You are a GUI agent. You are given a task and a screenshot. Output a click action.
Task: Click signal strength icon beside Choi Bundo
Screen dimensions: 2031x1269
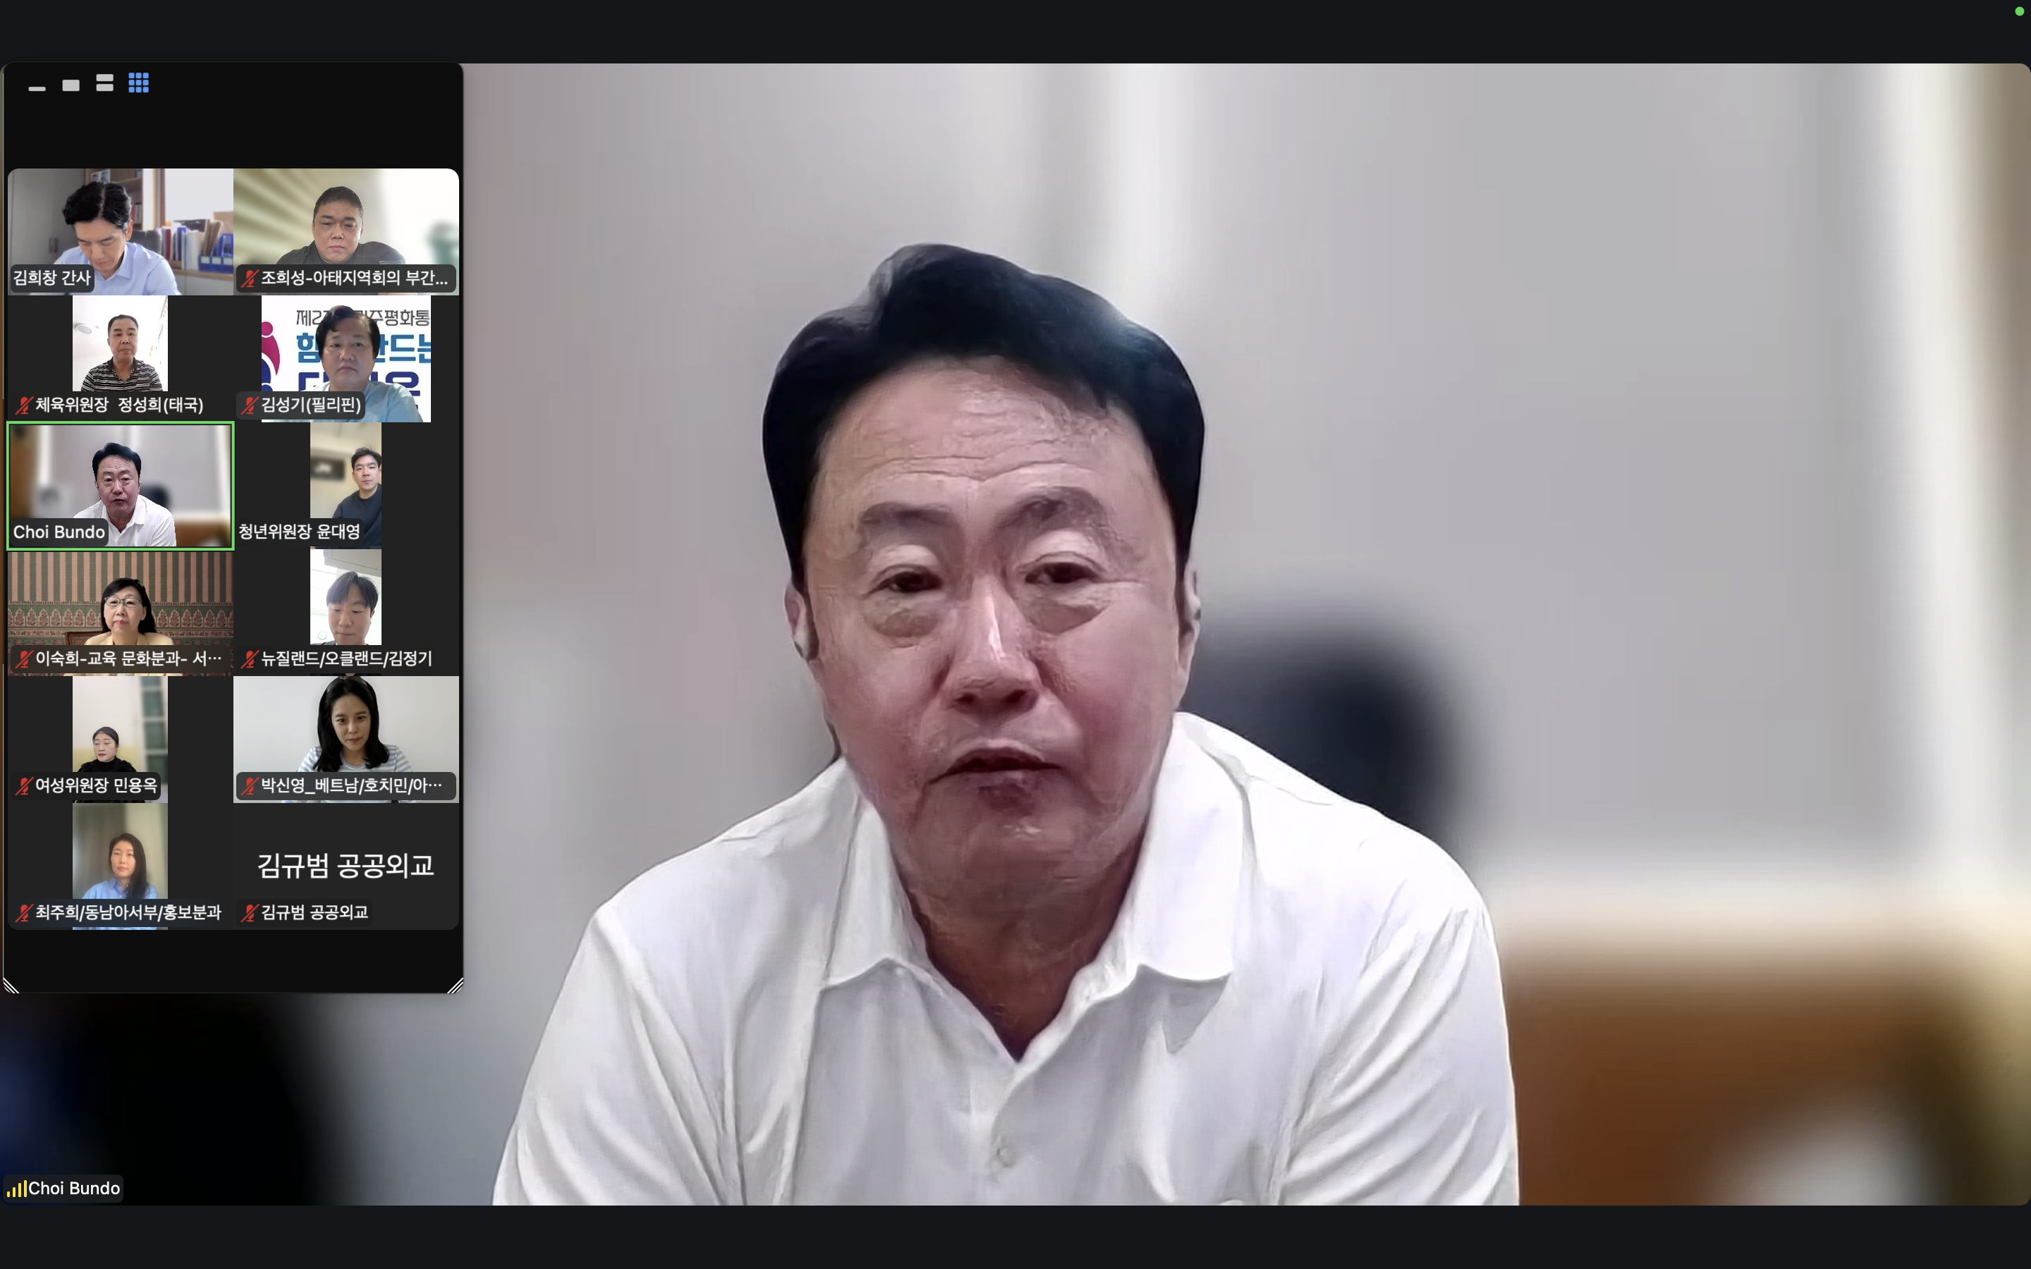tap(16, 1189)
